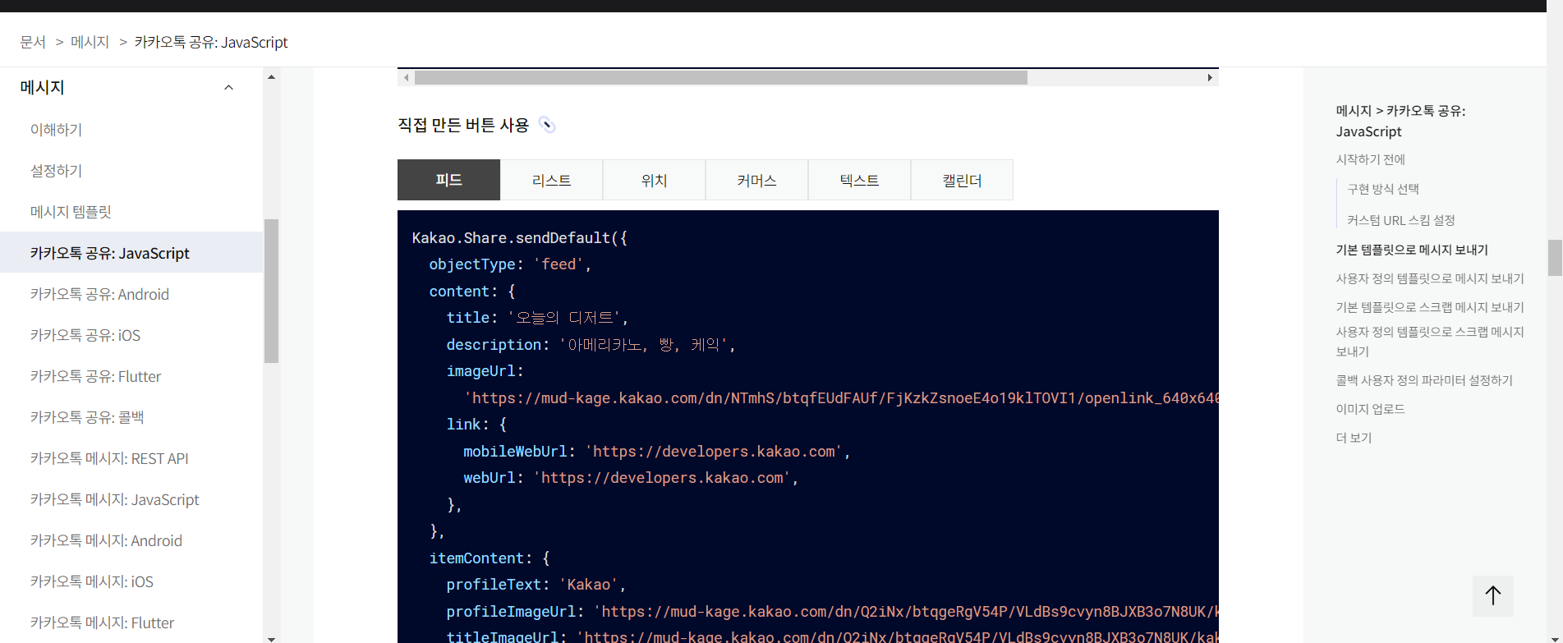The height and width of the screenshot is (643, 1563).
Task: Open 메시지 템플릿 in sidebar
Action: coord(71,212)
